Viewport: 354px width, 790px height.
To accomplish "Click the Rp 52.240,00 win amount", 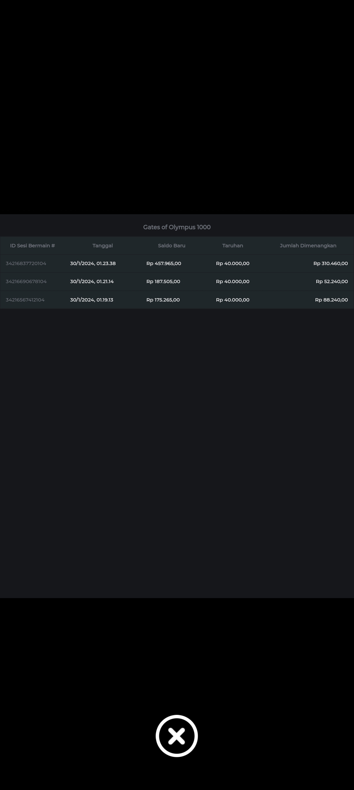I will (x=332, y=281).
